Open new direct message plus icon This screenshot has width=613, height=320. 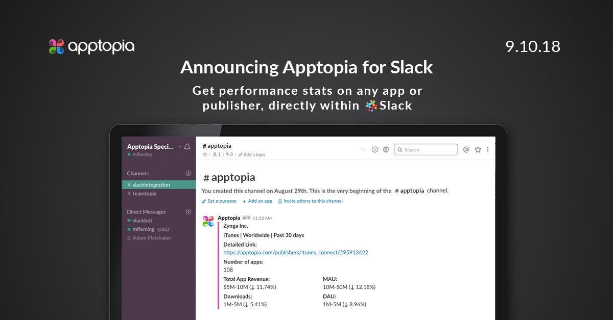[188, 211]
